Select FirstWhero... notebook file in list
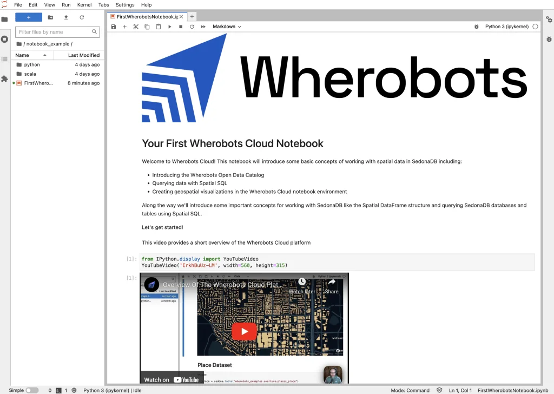The height and width of the screenshot is (394, 554). tap(57, 83)
